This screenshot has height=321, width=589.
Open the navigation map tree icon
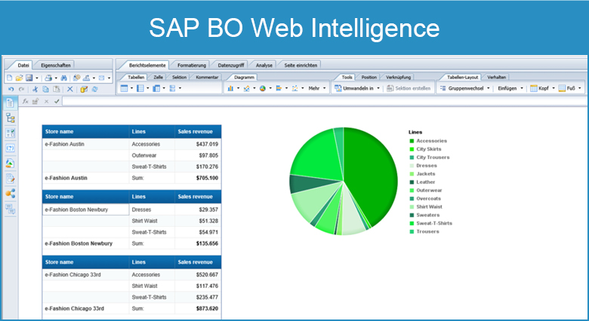point(10,118)
